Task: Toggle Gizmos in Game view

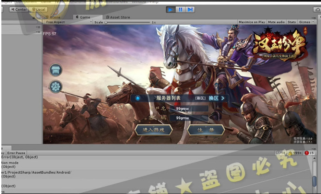Action: [x=305, y=22]
